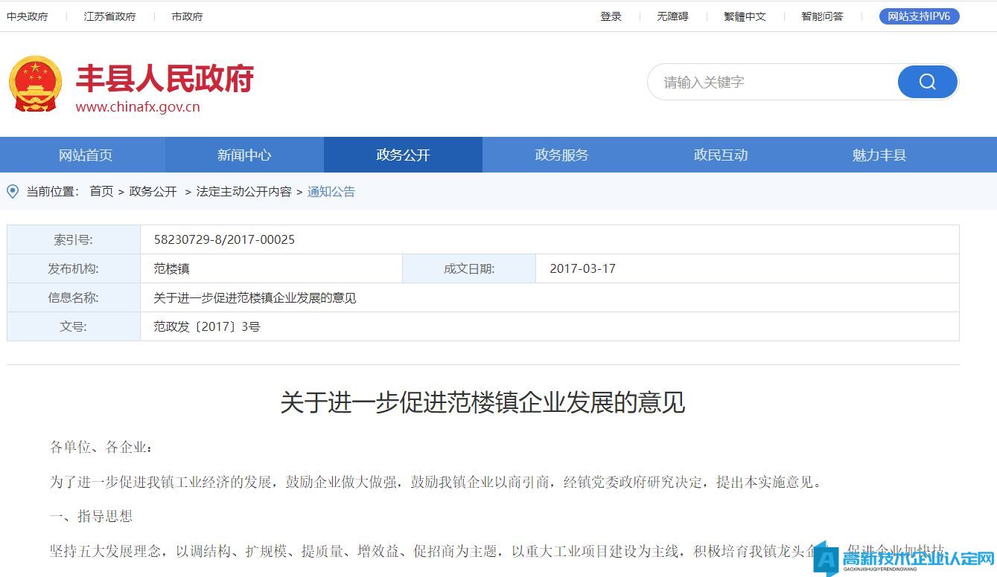Click the 网站支持IPV6 badge
This screenshot has height=577, width=997.
(x=919, y=16)
